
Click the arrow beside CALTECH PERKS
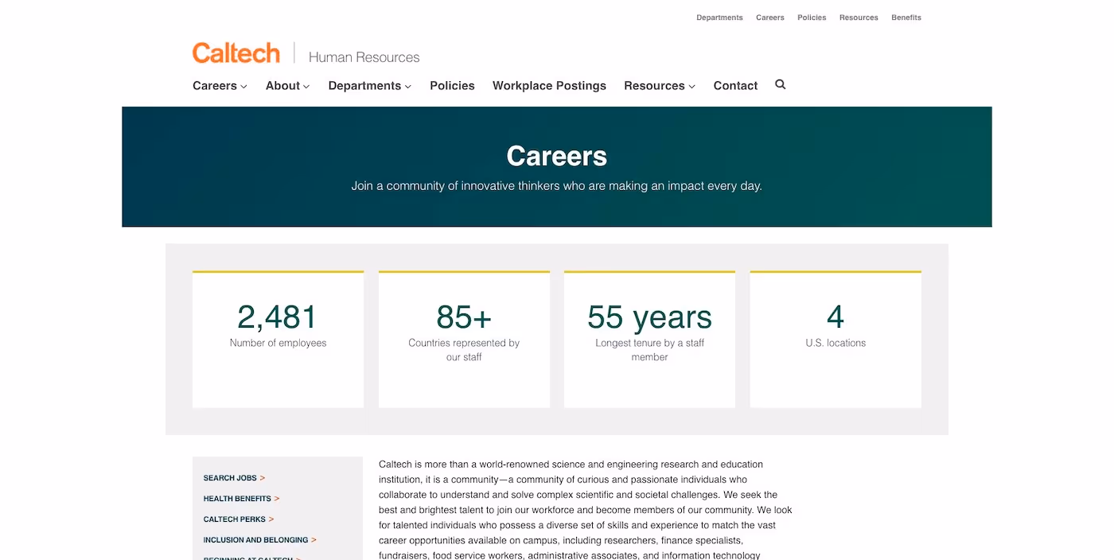(x=271, y=519)
